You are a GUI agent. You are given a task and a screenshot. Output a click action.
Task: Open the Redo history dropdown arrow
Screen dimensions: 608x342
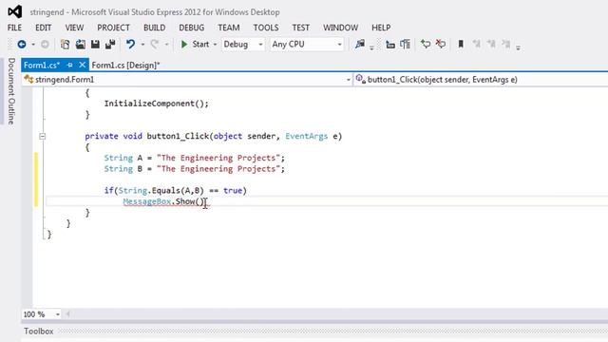167,45
